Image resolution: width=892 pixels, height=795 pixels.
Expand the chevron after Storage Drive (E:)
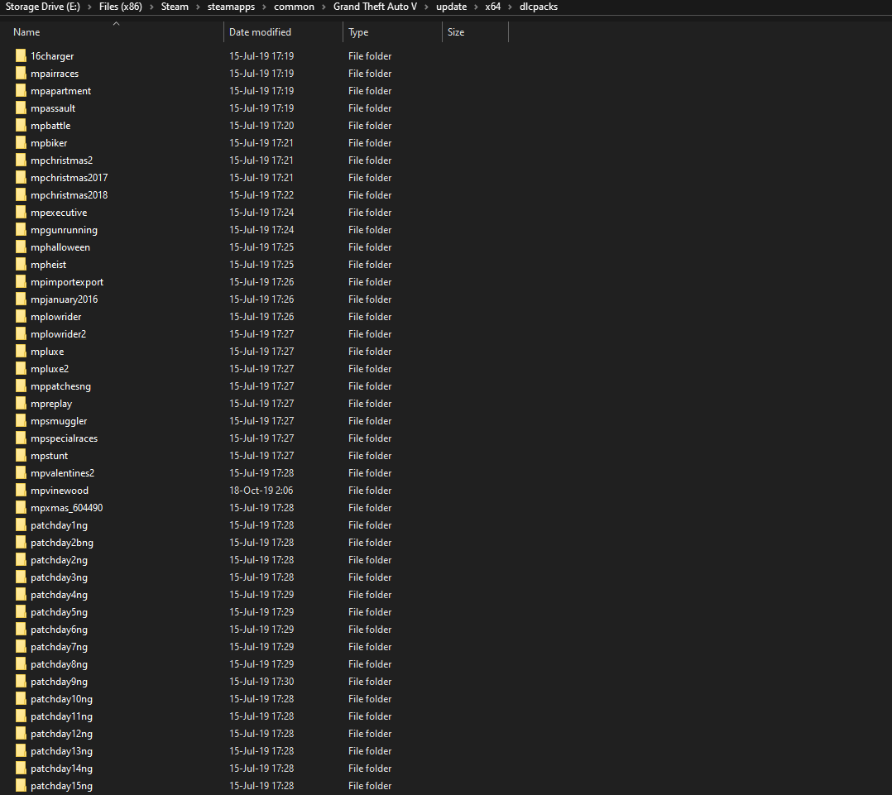[89, 7]
